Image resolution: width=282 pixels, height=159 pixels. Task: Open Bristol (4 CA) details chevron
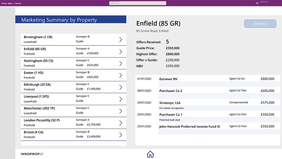click(x=121, y=135)
